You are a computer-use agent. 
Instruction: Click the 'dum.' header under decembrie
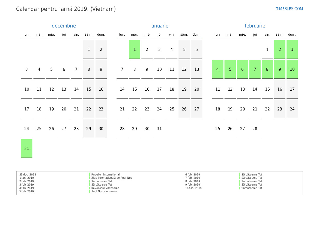pyautogui.click(x=101, y=35)
